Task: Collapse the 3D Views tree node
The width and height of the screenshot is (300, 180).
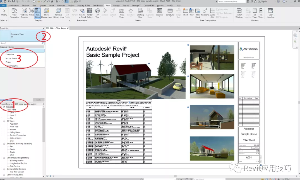Action: [x=4, y=121]
